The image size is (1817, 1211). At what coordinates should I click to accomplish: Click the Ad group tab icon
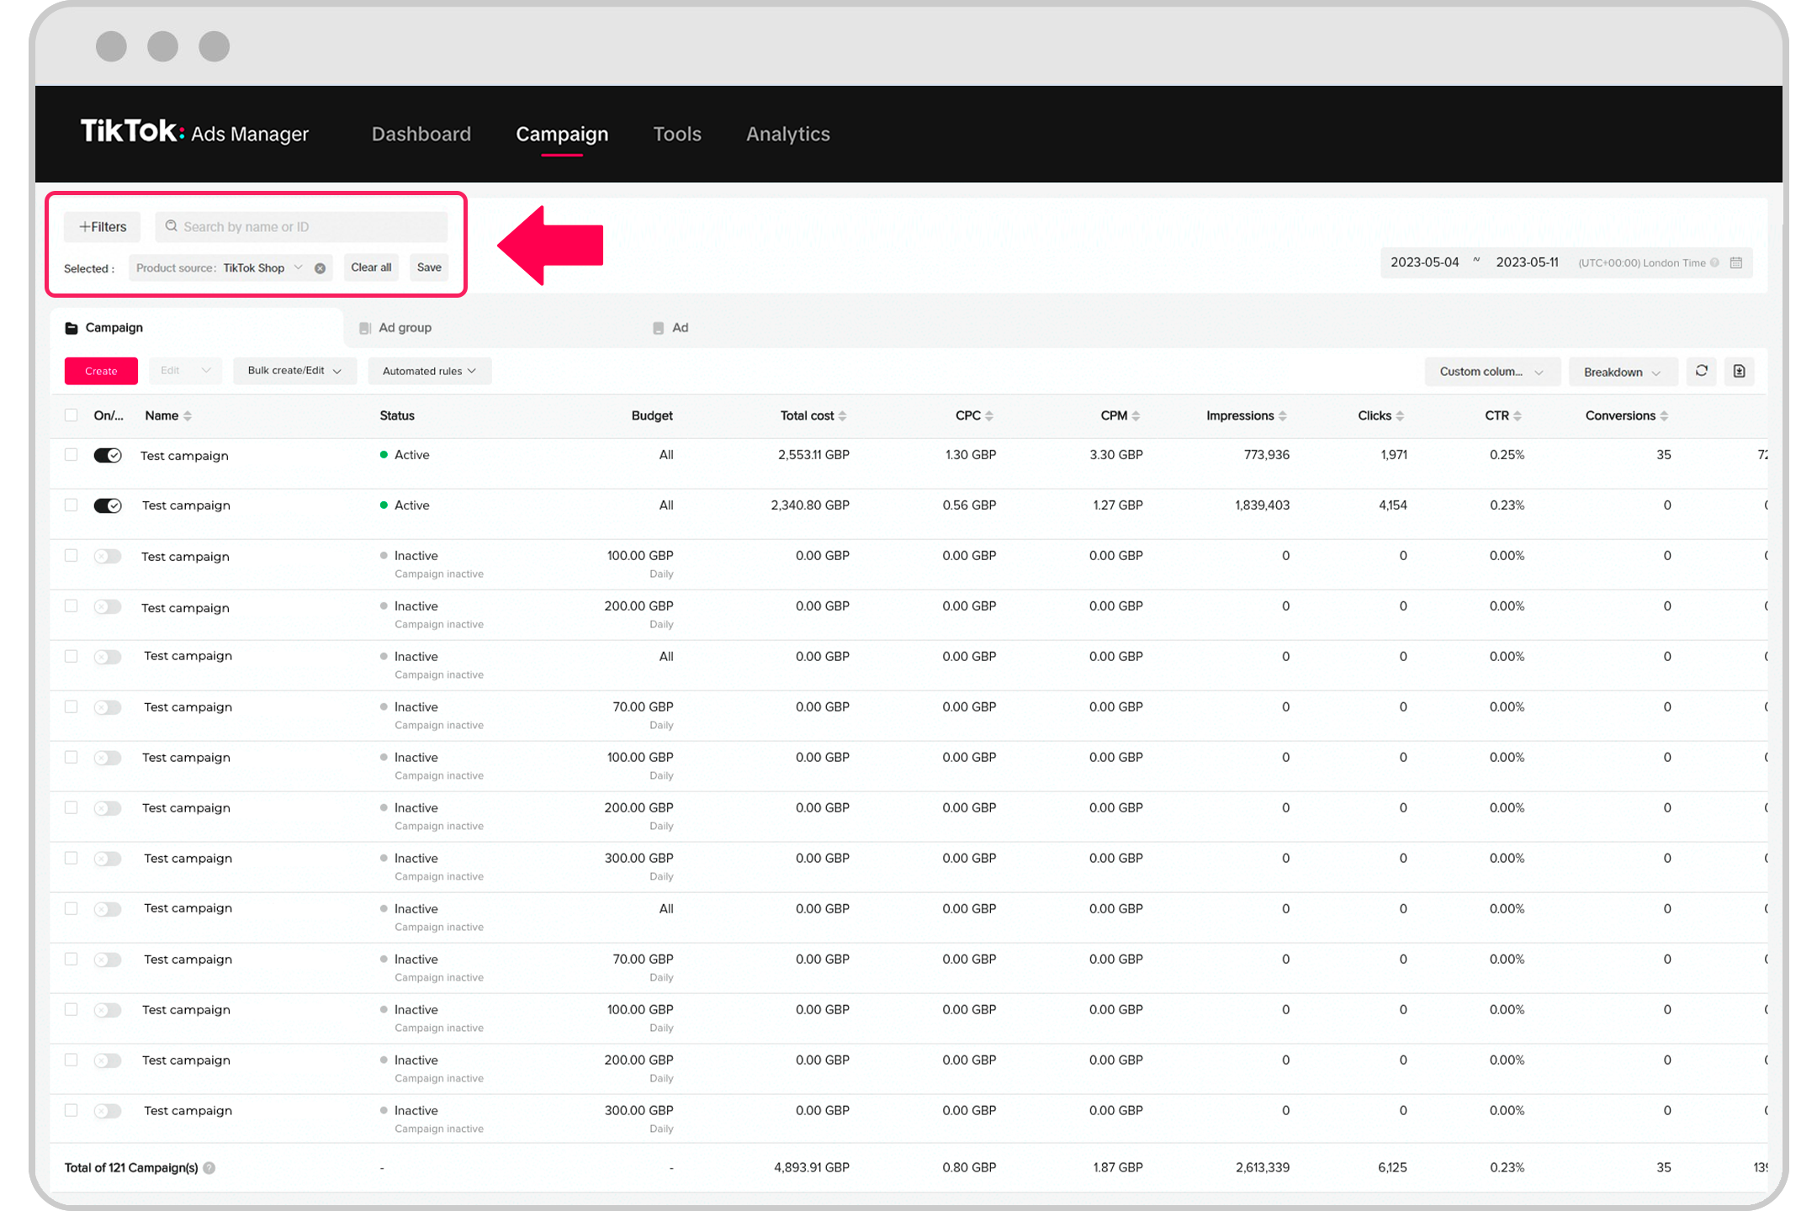tap(365, 328)
